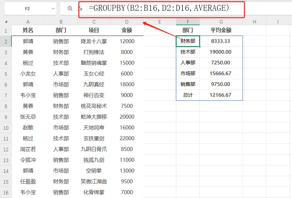292x198 pixels.
Task: Click the cell with amount 9500
Action: coord(127,182)
